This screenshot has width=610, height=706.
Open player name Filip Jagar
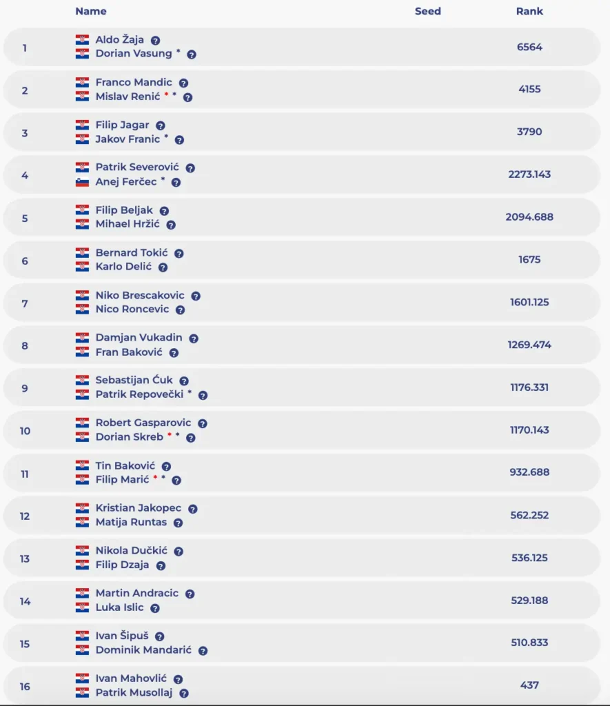(123, 125)
